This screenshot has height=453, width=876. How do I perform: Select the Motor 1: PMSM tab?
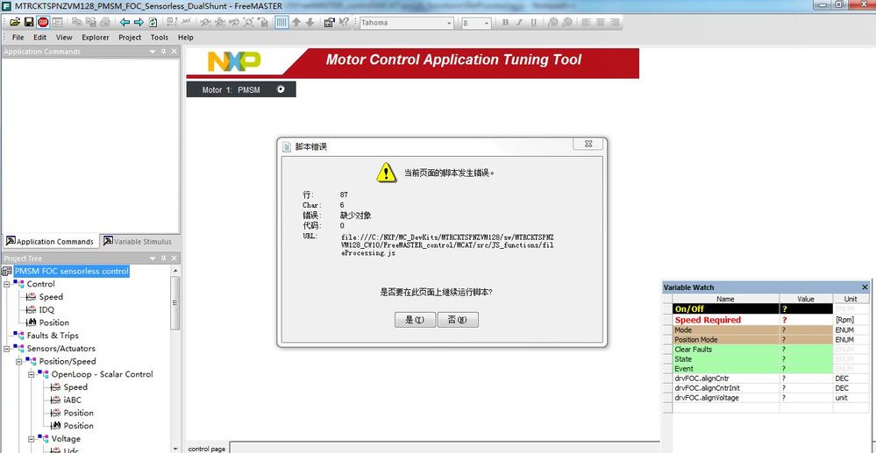241,89
